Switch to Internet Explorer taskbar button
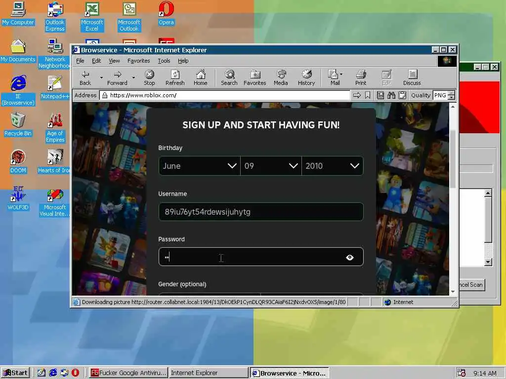 pyautogui.click(x=209, y=373)
